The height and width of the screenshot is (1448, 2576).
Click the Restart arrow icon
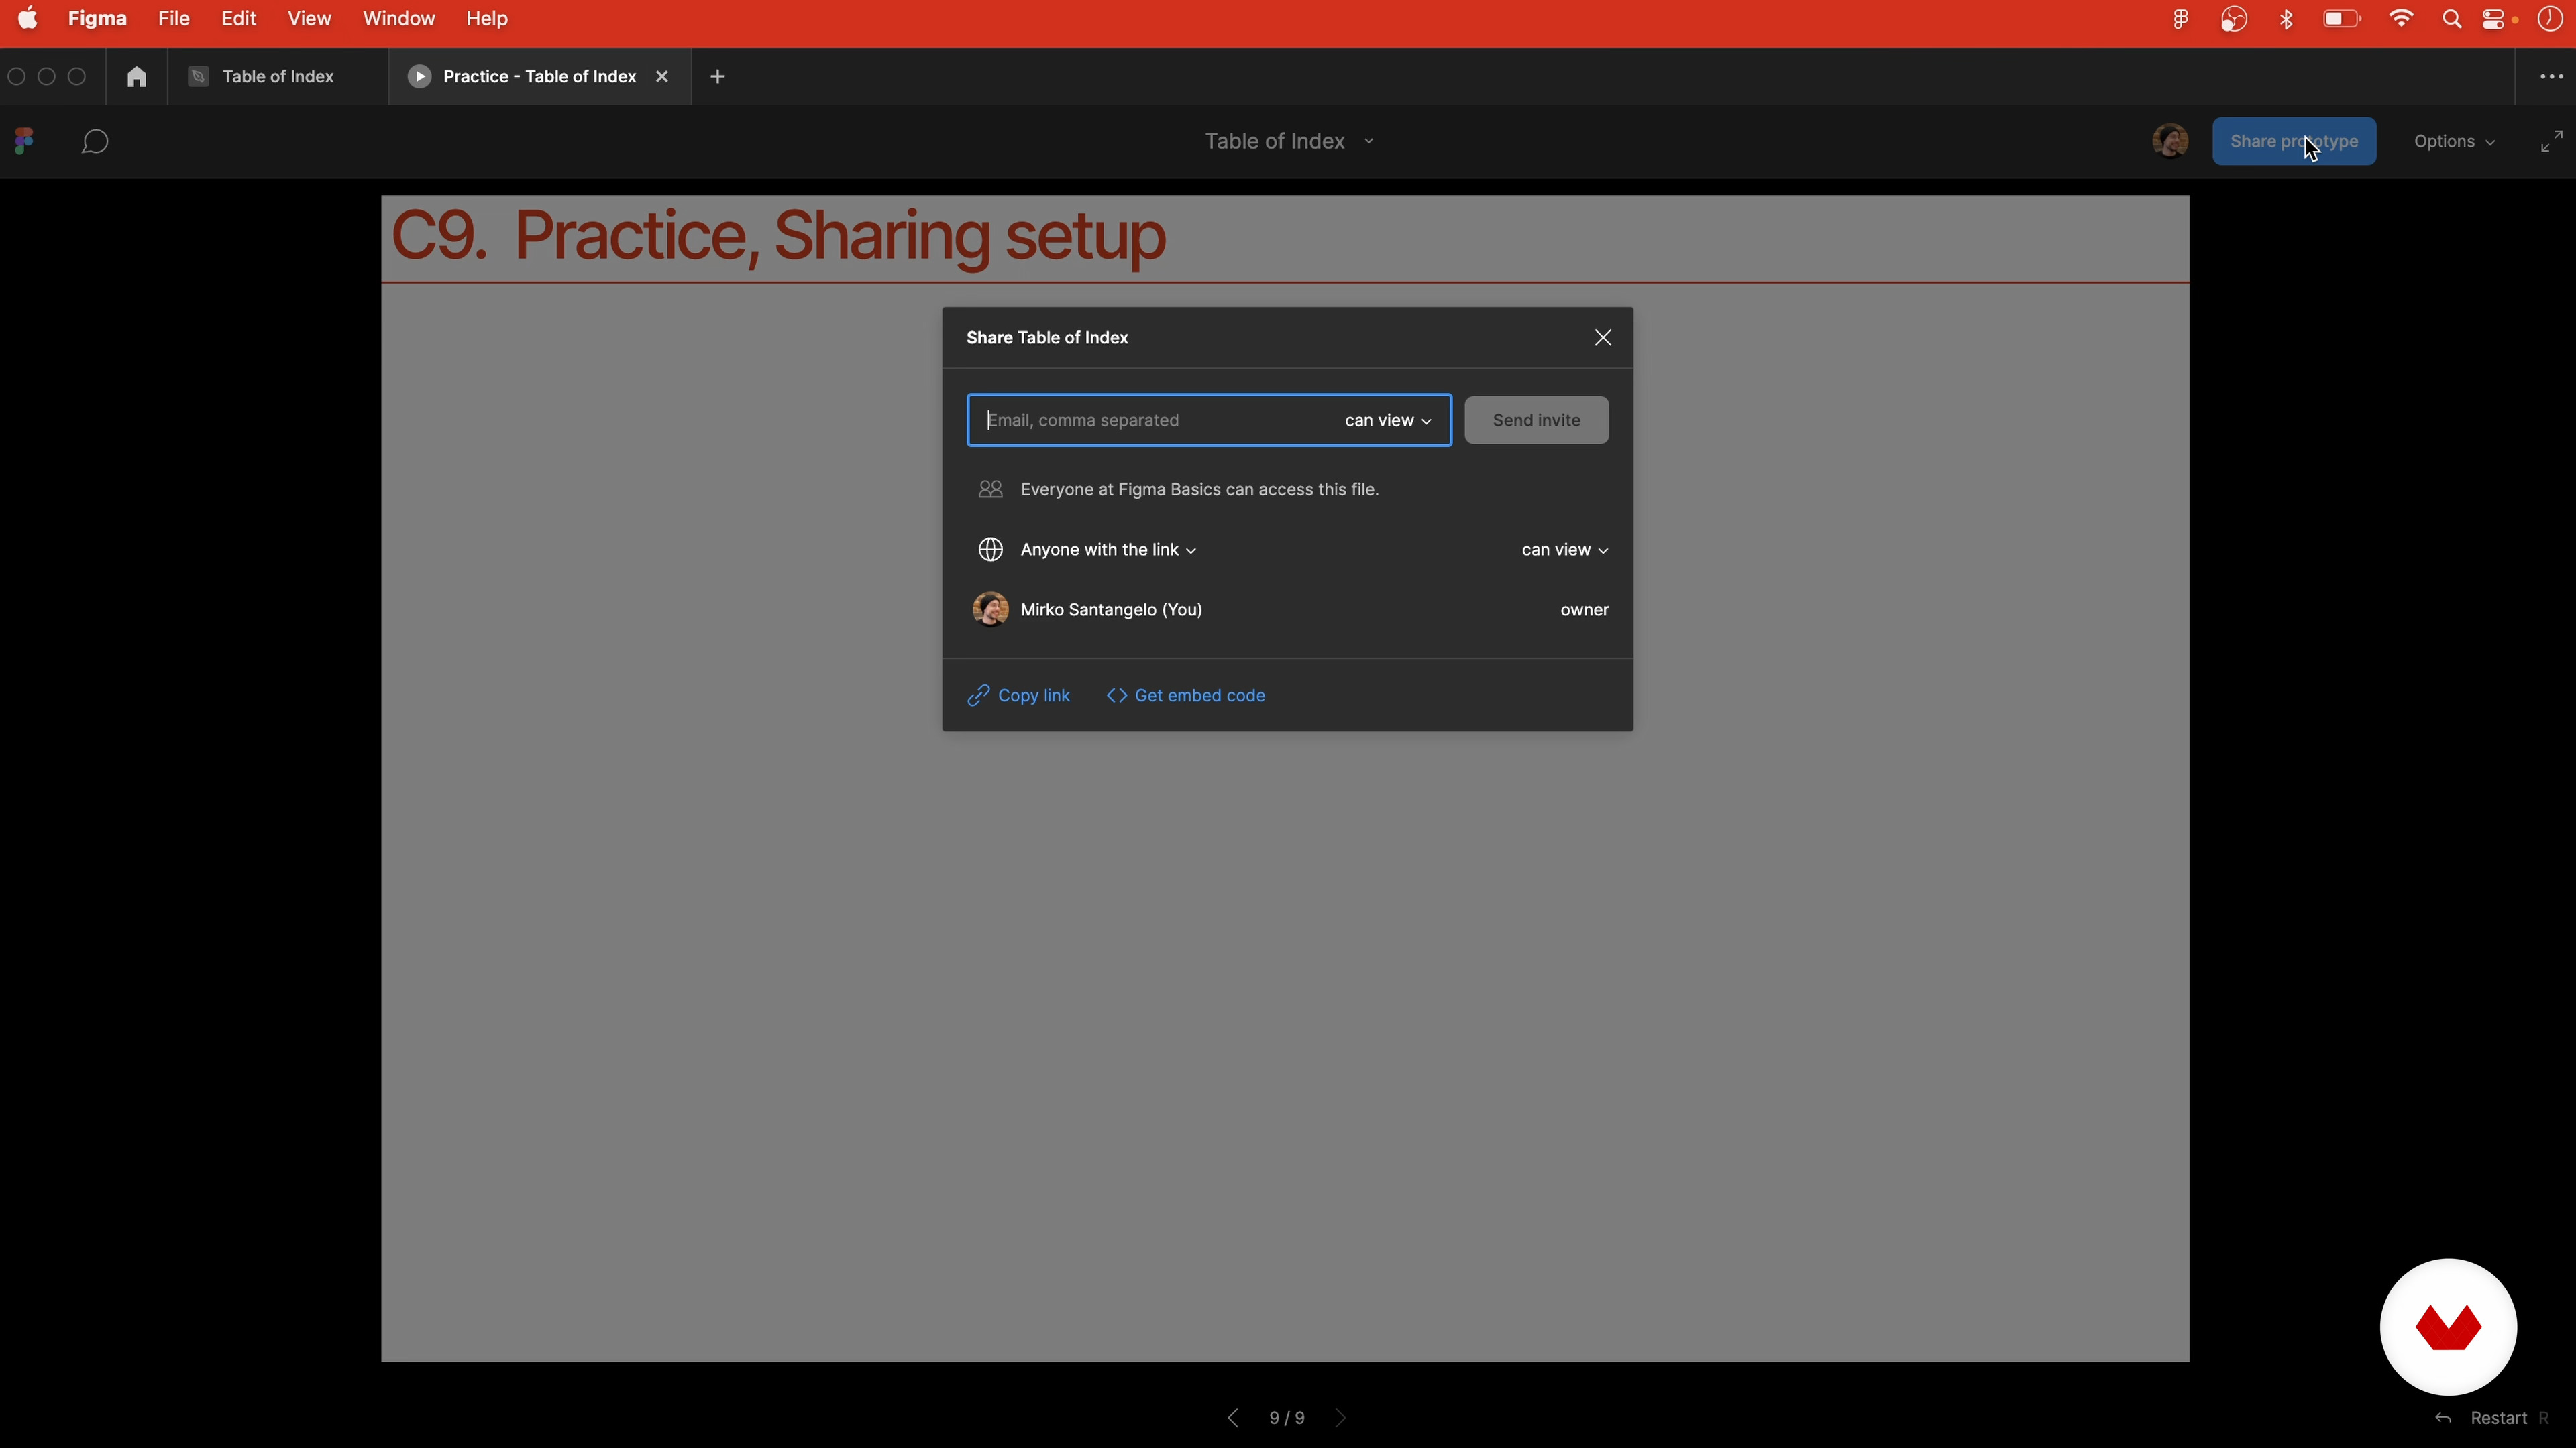coord(2443,1418)
